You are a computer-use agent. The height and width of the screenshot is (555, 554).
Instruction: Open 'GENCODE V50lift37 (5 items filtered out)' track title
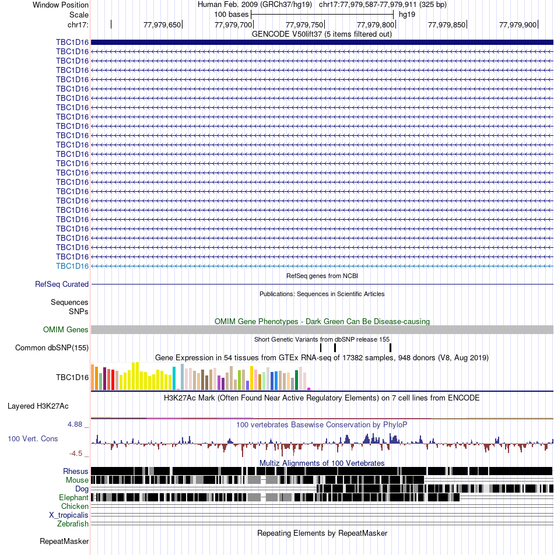322,34
